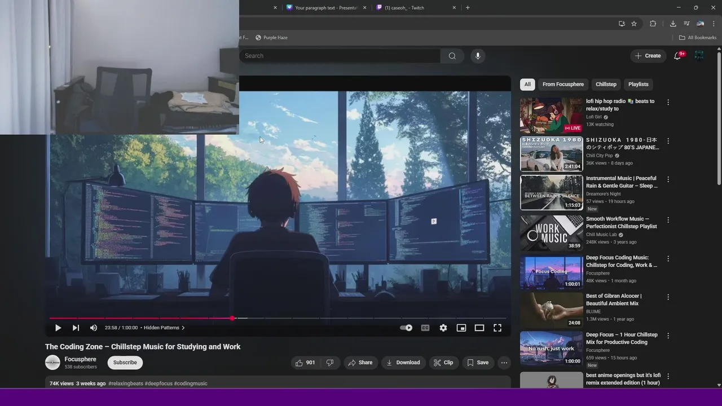Search with voice microphone

(x=478, y=56)
